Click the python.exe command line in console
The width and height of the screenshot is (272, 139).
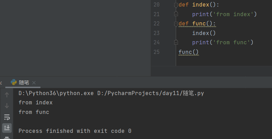coord(111,93)
